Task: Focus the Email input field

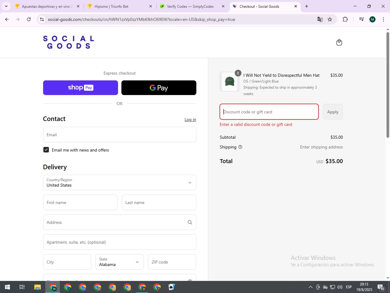Action: 120,135
